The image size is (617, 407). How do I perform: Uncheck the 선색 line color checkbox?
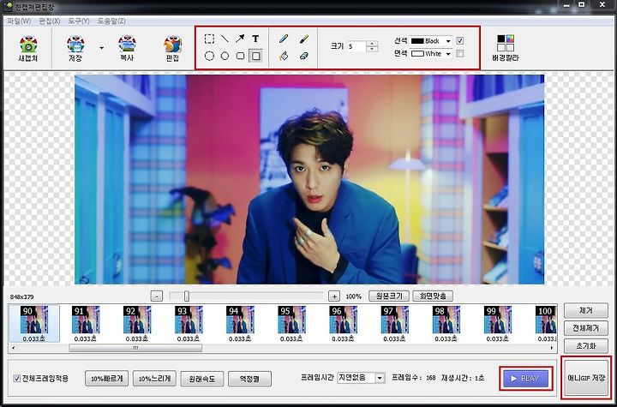coord(459,40)
